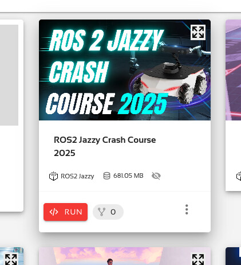The width and height of the screenshot is (241, 265).
Task: Click the RUN button
Action: tap(65, 212)
